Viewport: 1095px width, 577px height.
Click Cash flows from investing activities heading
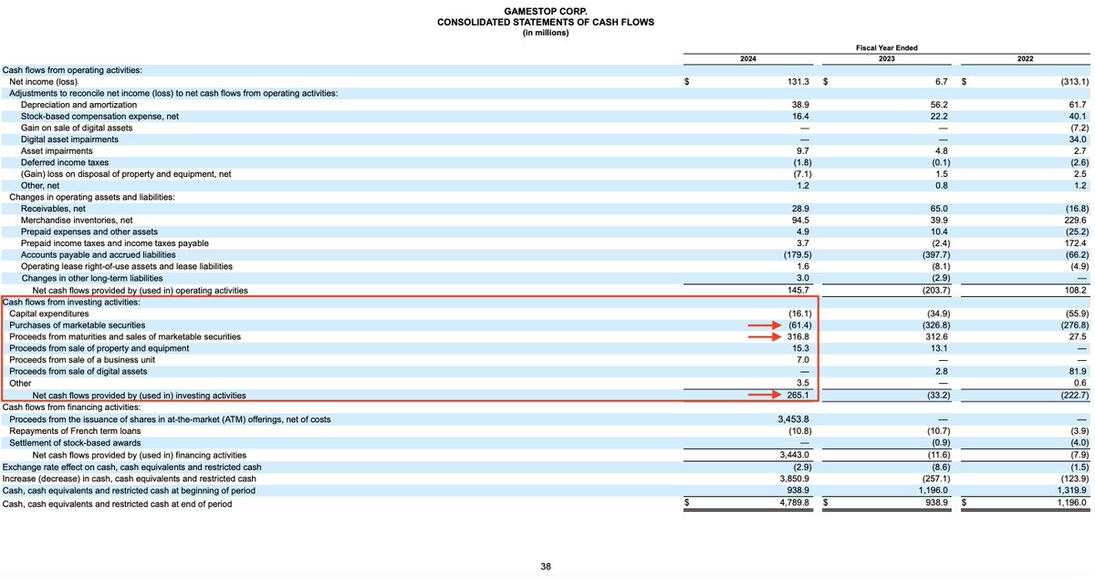click(71, 302)
